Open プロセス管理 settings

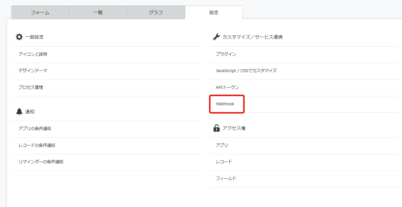[31, 87]
